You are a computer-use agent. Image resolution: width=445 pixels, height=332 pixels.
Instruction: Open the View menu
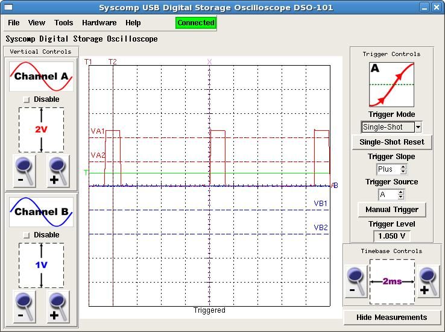37,23
